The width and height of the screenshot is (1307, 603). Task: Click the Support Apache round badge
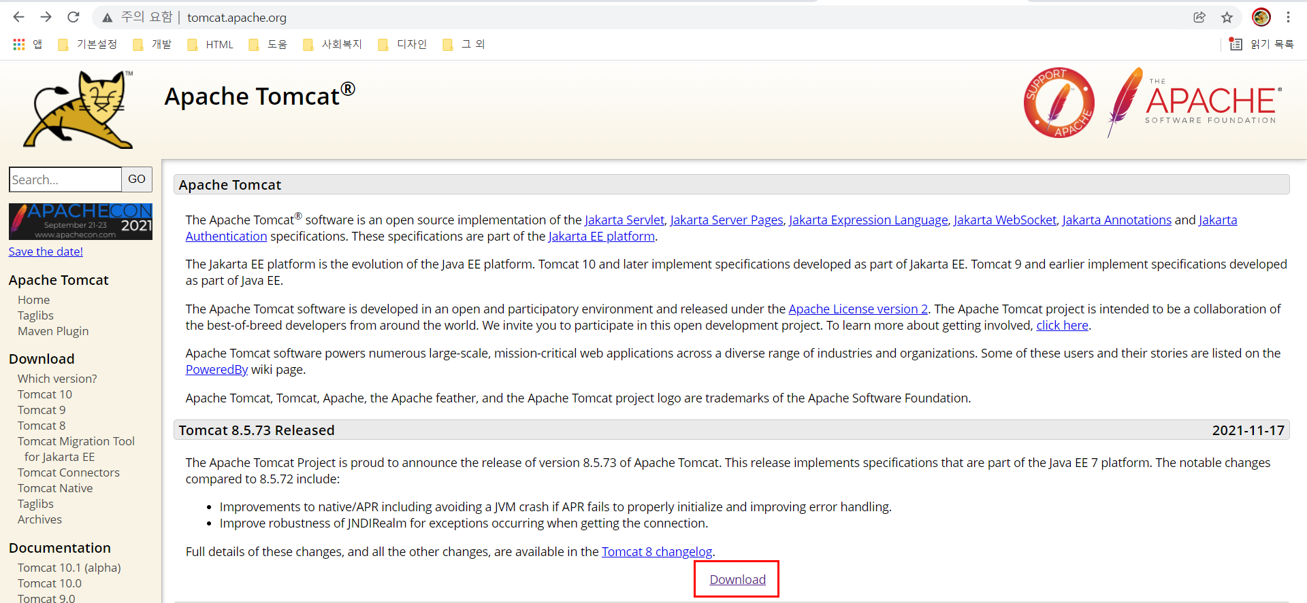coord(1059,103)
